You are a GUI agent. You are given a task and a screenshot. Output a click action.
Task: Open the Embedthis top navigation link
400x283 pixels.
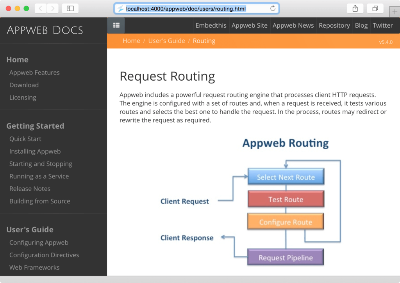pyautogui.click(x=211, y=25)
